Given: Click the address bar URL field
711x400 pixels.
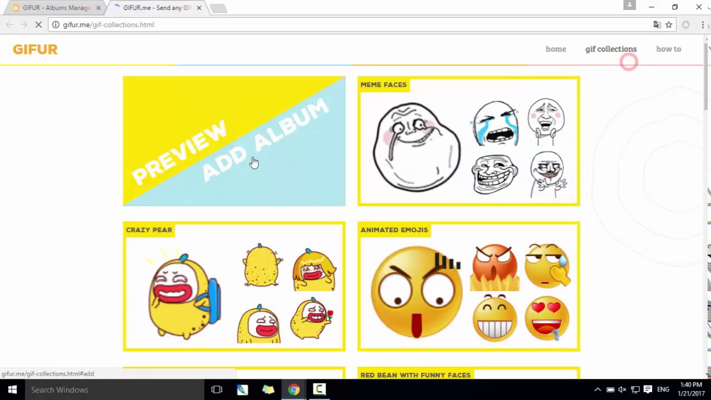Looking at the screenshot, I should click(x=355, y=24).
